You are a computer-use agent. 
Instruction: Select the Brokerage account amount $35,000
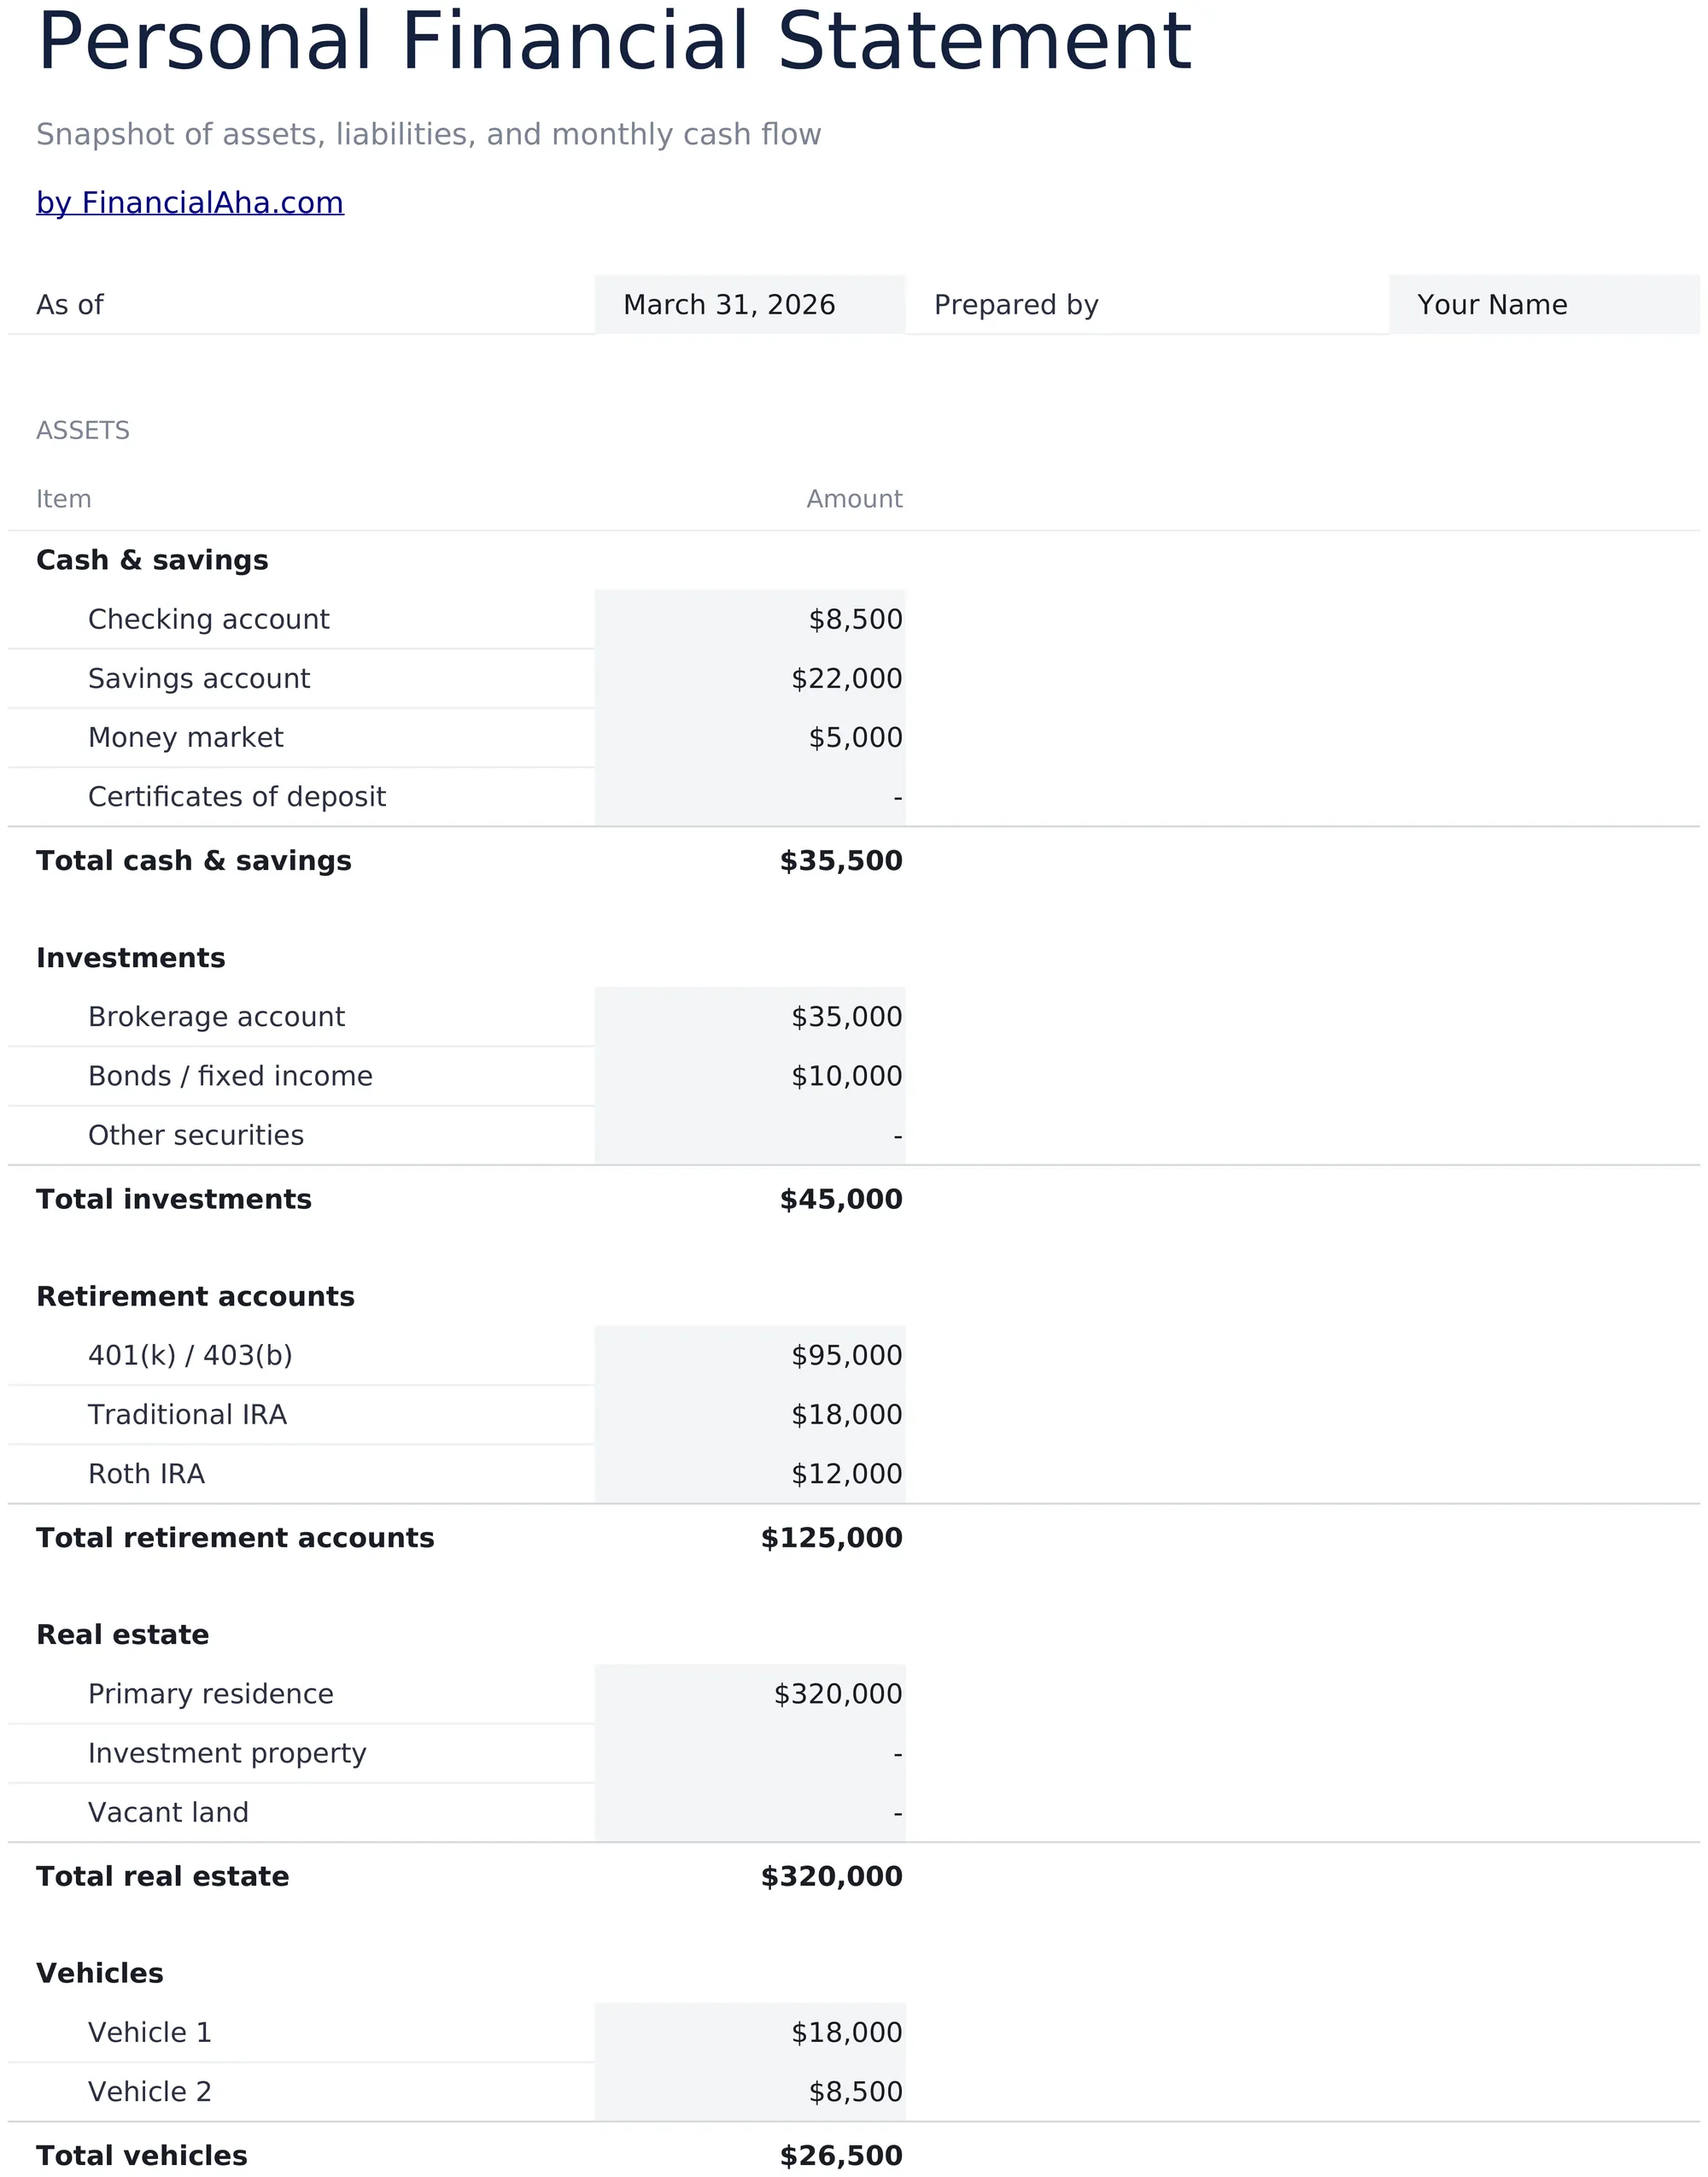750,1017
